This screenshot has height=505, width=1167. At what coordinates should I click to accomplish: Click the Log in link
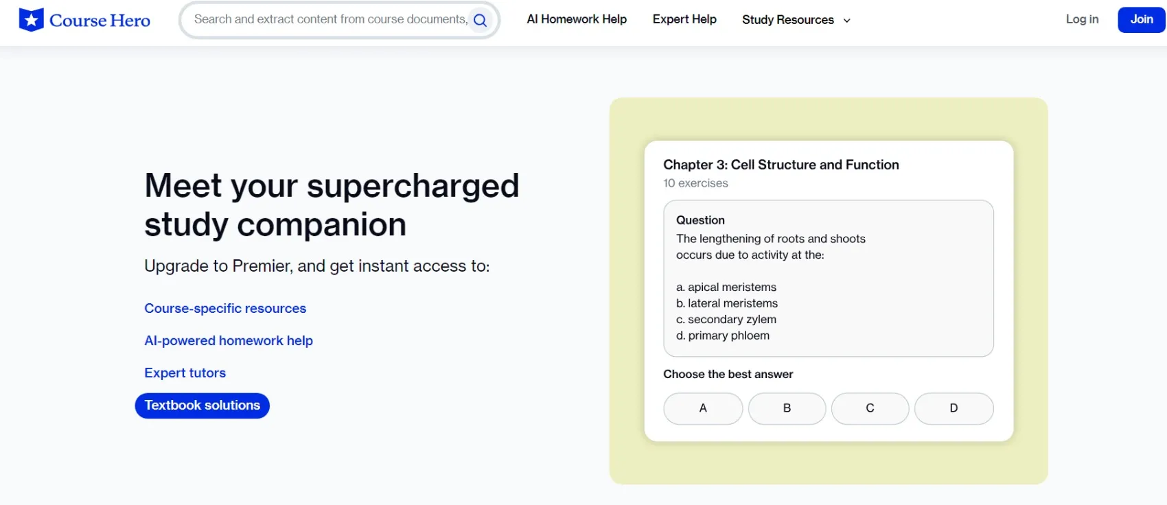coord(1081,19)
